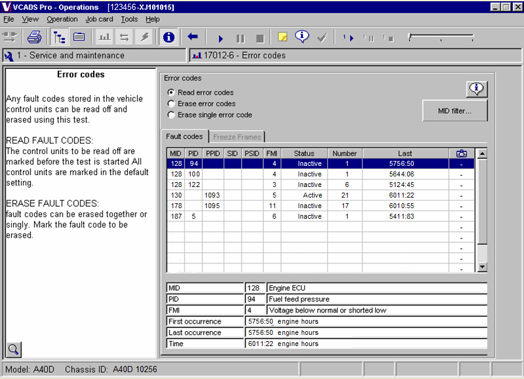Click the fault table scrollbar thumb
This screenshot has width=524, height=379.
pos(482,202)
